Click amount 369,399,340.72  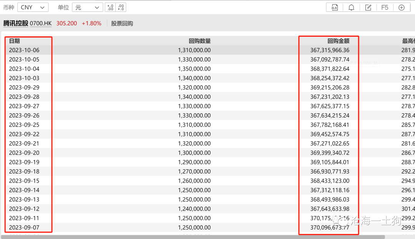coord(330,153)
